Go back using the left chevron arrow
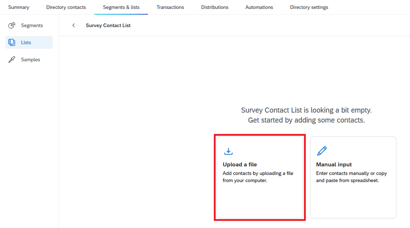The width and height of the screenshot is (410, 228). (x=74, y=25)
